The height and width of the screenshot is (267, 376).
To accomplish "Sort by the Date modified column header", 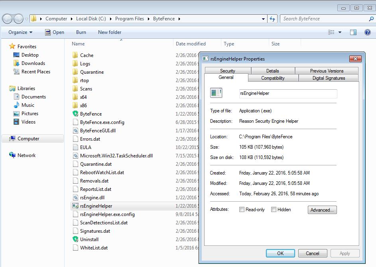I will pos(197,44).
